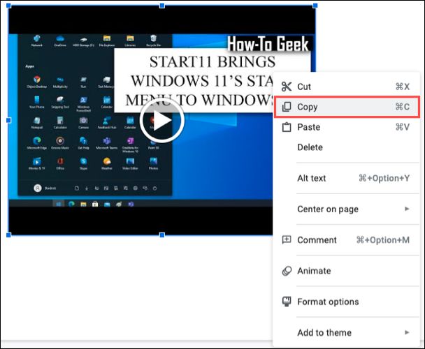Viewport: 425px width, 349px height.
Task: Click the Recycle Bin icon in video thumbnail
Action: click(153, 38)
